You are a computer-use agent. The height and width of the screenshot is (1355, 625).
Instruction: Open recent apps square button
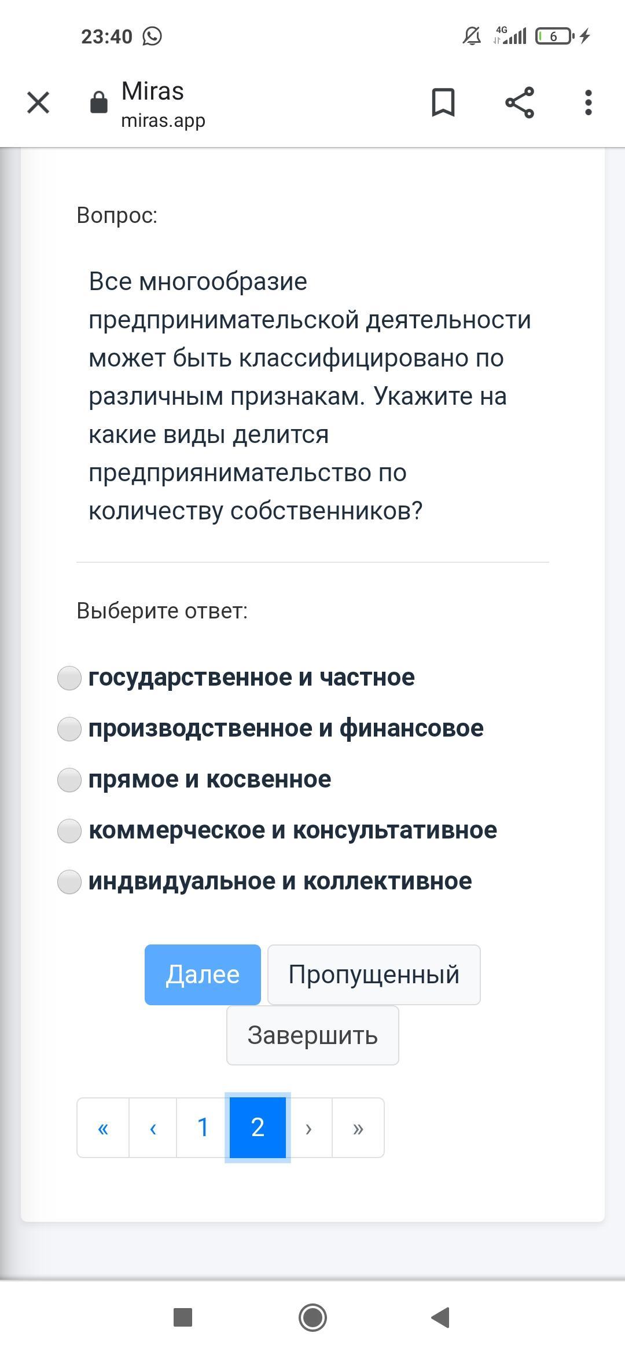click(183, 1317)
